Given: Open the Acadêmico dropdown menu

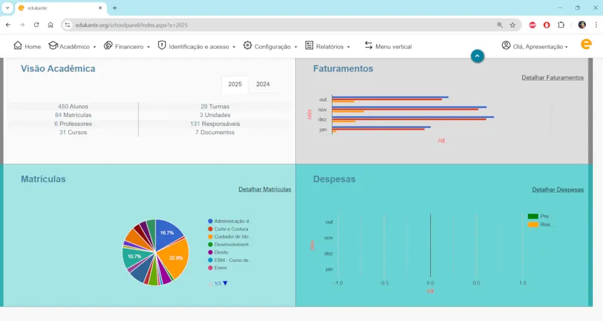Looking at the screenshot, I should point(72,46).
